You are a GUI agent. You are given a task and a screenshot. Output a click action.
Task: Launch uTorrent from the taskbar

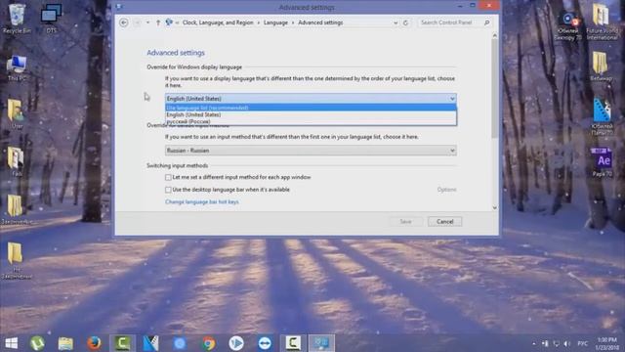click(x=37, y=343)
